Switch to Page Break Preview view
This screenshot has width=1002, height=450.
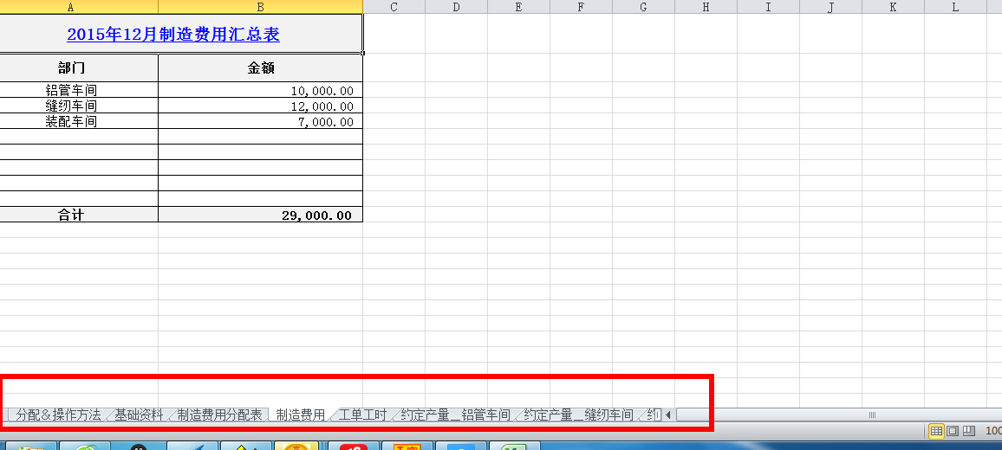(968, 430)
